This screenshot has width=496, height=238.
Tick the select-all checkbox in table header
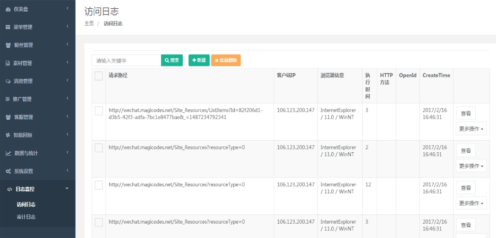99,76
